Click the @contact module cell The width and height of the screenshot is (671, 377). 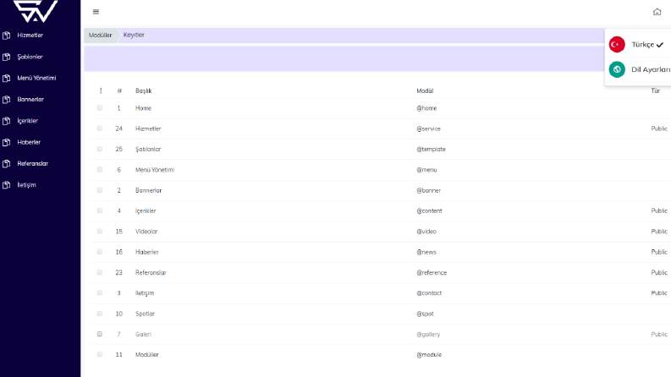coord(429,292)
